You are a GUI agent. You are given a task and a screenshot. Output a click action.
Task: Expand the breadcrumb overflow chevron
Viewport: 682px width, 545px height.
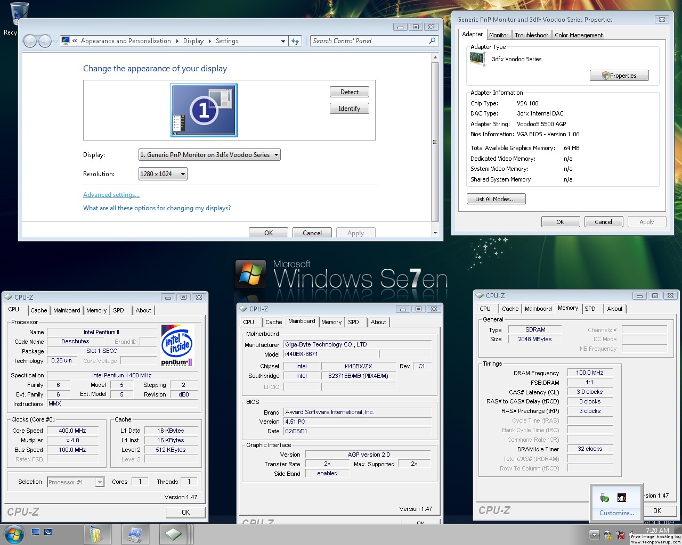(75, 41)
